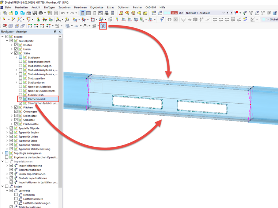Uncheck the Knoten checkbox
This screenshot has height=208, width=278.
[16, 45]
